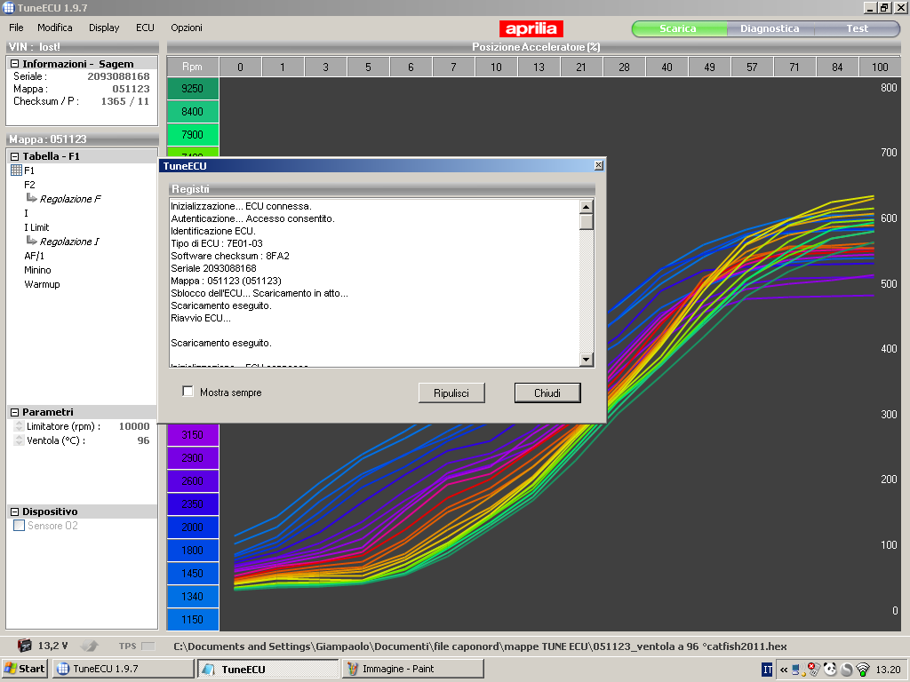Click the 7900 rpm color cell
This screenshot has width=910, height=682.
pos(193,135)
